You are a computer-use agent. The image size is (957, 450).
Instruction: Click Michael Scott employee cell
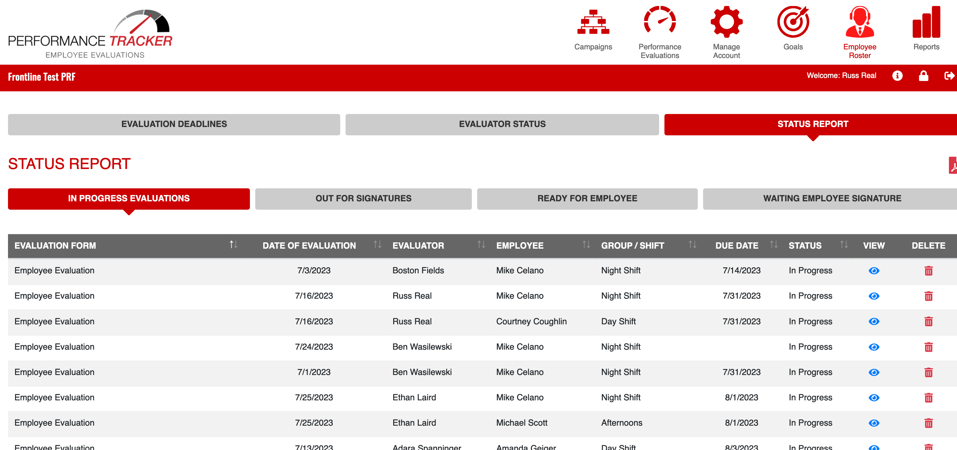(521, 423)
